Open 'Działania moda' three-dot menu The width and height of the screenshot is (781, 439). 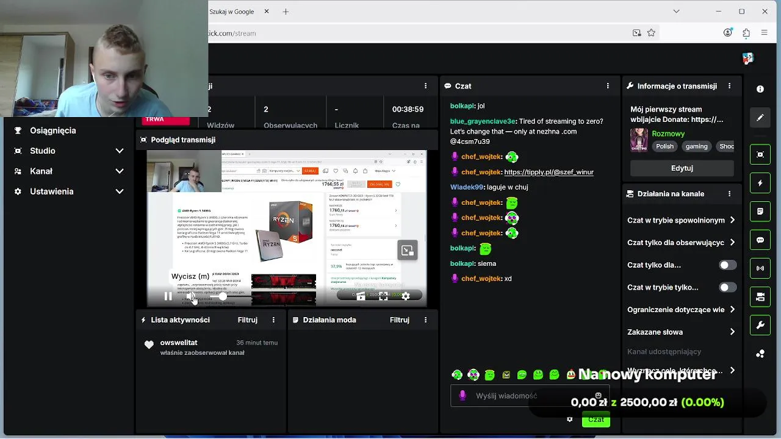[425, 319]
